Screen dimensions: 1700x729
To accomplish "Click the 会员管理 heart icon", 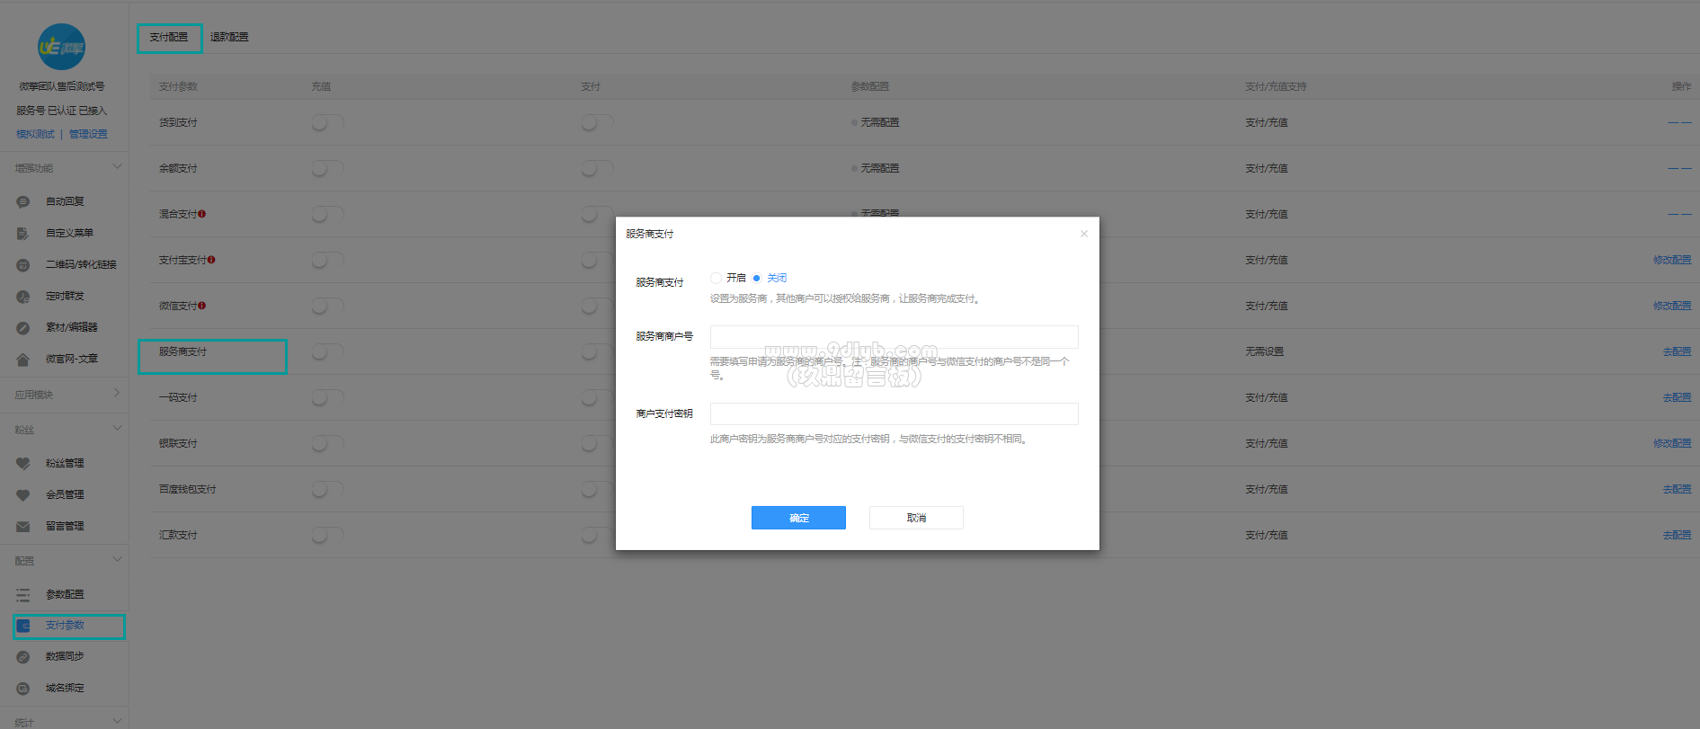I will (x=23, y=495).
